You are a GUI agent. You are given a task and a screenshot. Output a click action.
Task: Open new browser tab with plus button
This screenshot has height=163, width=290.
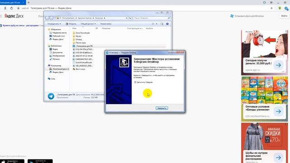(x=29, y=2)
